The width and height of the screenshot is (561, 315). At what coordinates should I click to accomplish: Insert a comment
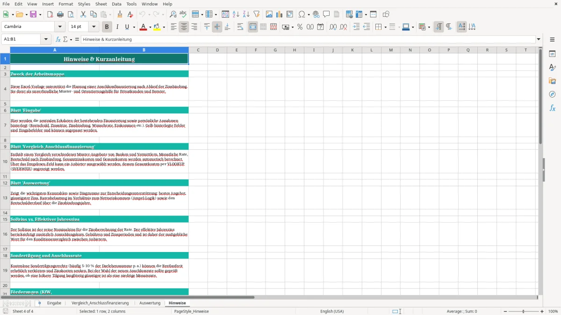[x=327, y=14]
